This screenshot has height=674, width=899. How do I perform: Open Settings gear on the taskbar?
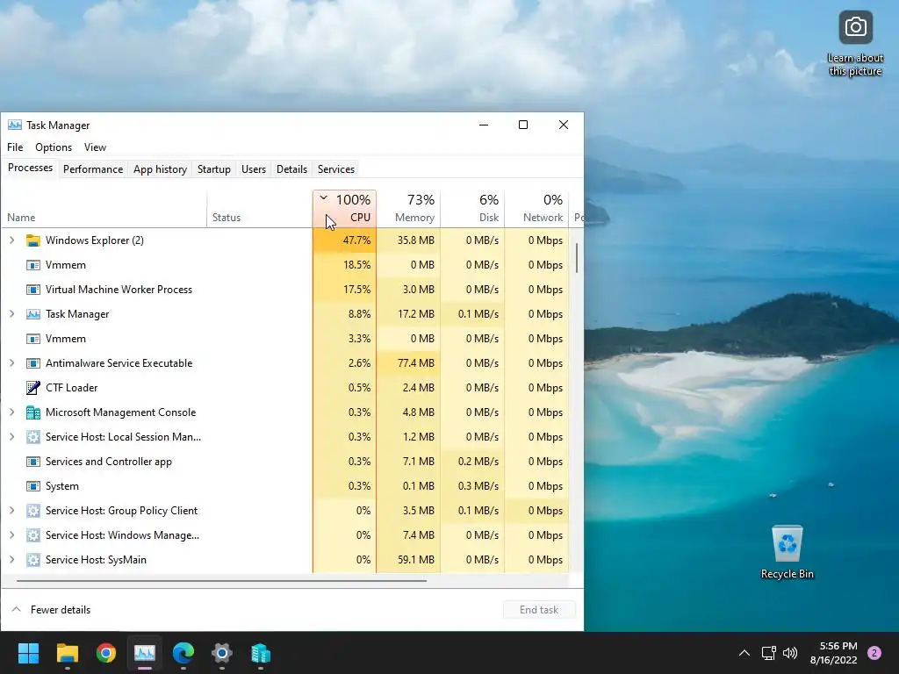click(x=222, y=653)
